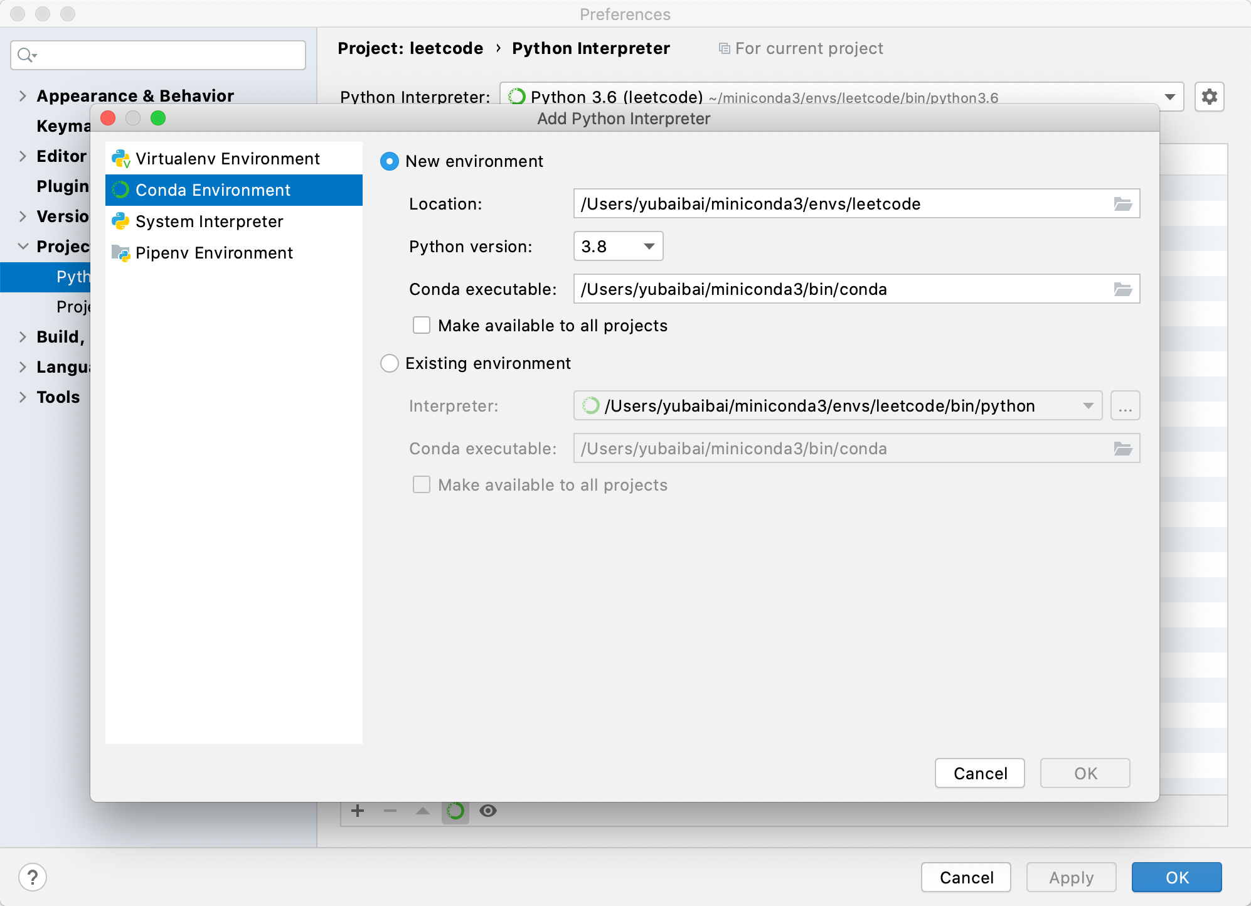
Task: Close the Add Python Interpreter dialog
Action: point(108,118)
